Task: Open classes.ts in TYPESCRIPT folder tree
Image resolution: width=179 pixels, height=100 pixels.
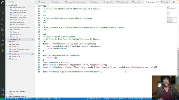Action: pos(20,47)
